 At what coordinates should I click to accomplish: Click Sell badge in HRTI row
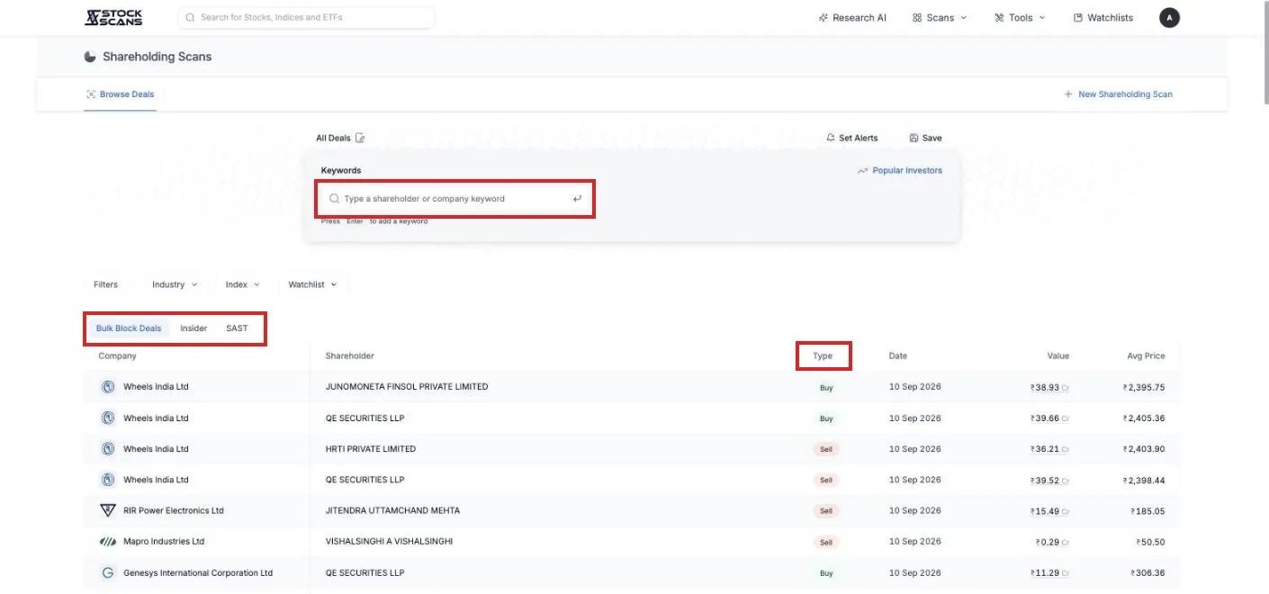[825, 449]
